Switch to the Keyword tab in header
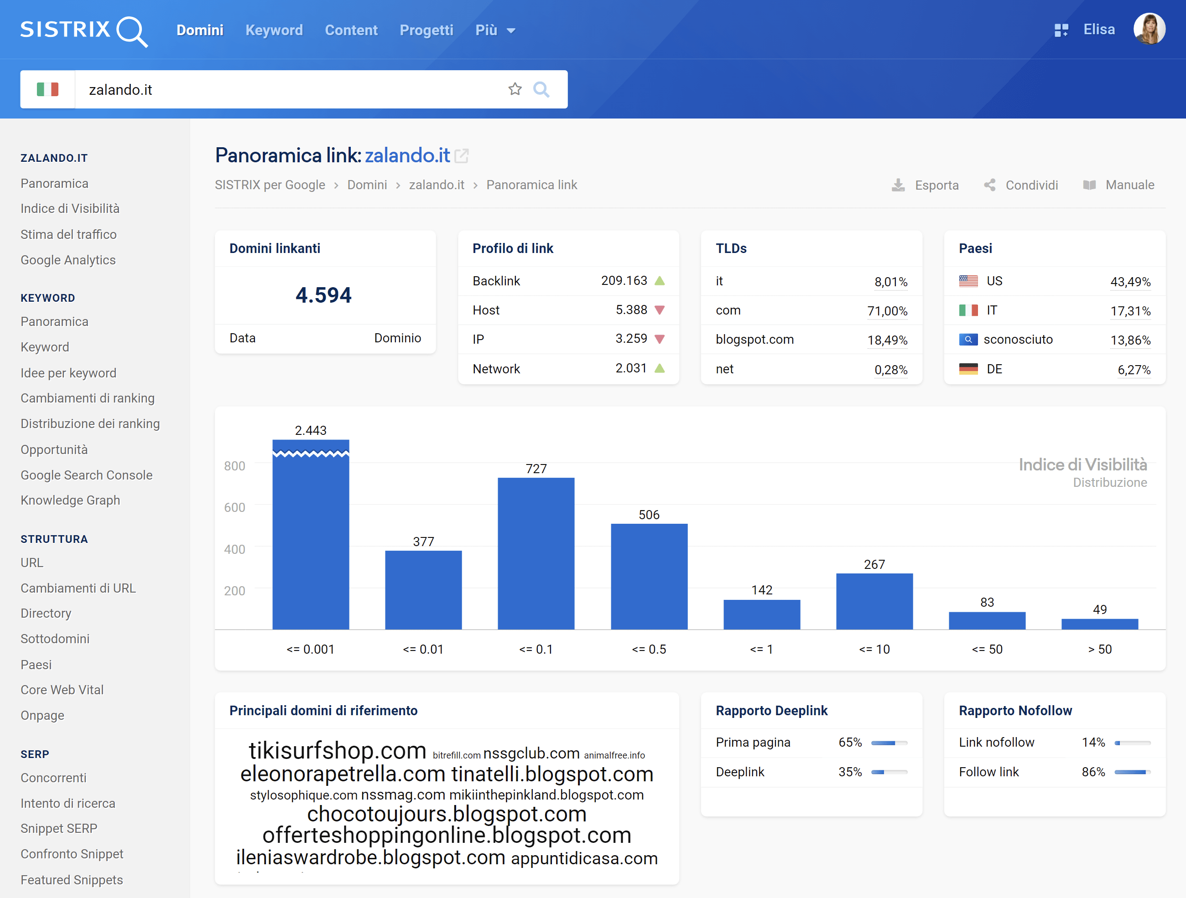This screenshot has height=898, width=1186. (x=274, y=31)
